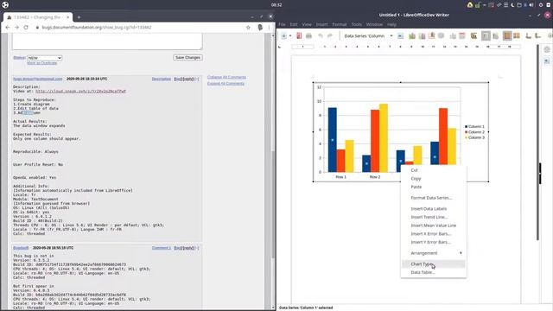
Task: Open the bug Status dropdown showing NEW
Action: (x=44, y=58)
